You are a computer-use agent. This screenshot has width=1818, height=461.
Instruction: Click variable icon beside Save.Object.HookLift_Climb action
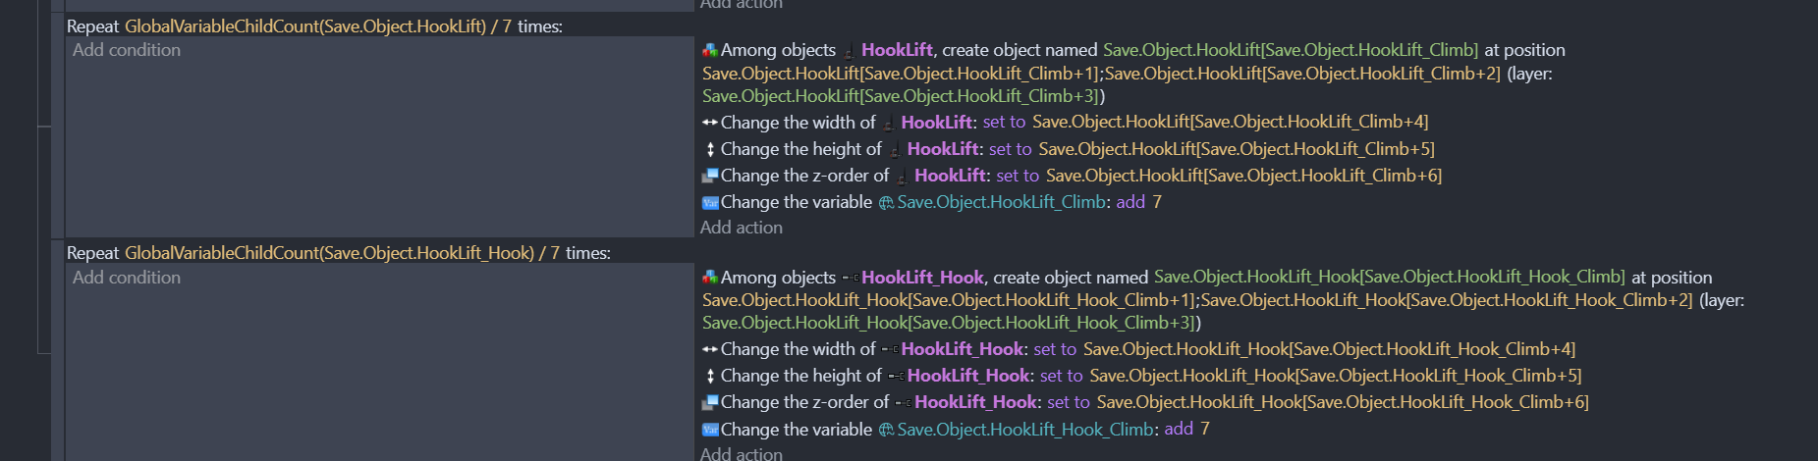710,203
